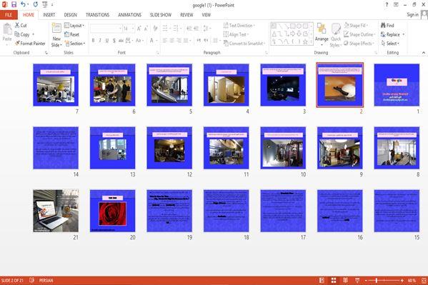The width and height of the screenshot is (428, 285).
Task: Click the Undo arrow icon
Action: (23, 4)
